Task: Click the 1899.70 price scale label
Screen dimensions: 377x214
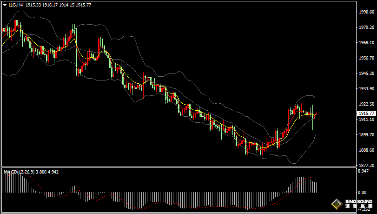Action: tap(365, 134)
